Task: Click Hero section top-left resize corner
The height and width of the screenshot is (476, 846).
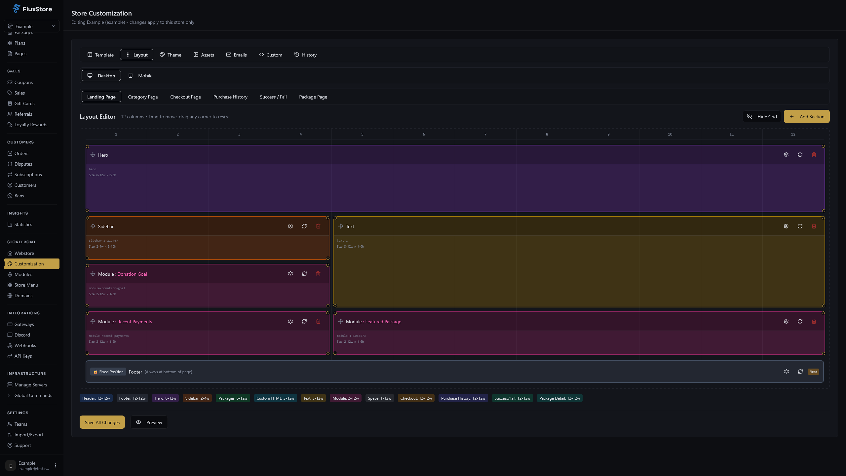Action: pos(87,146)
